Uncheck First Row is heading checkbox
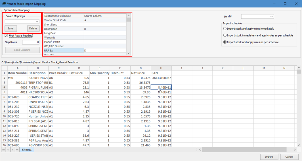This screenshot has height=161, width=302. tap(7, 36)
